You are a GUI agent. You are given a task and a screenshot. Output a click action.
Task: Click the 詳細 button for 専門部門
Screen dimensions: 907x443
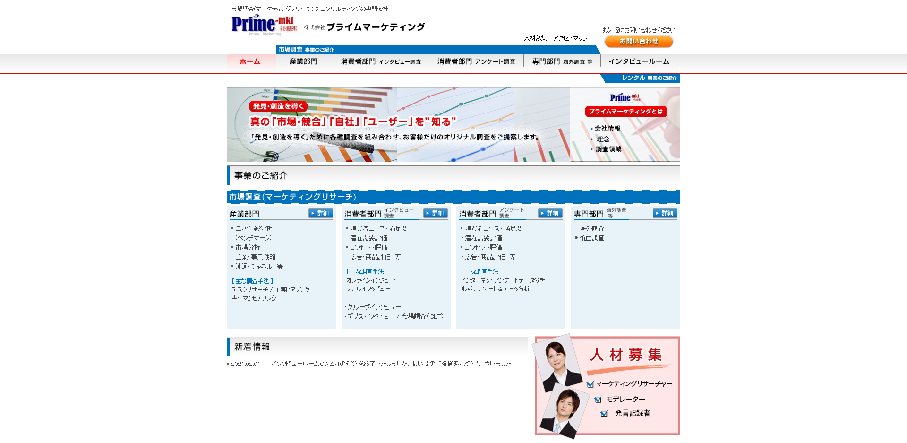click(665, 213)
